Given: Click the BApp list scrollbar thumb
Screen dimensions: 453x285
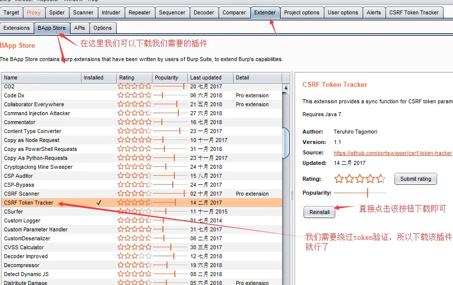Looking at the screenshot, I should point(286,143).
